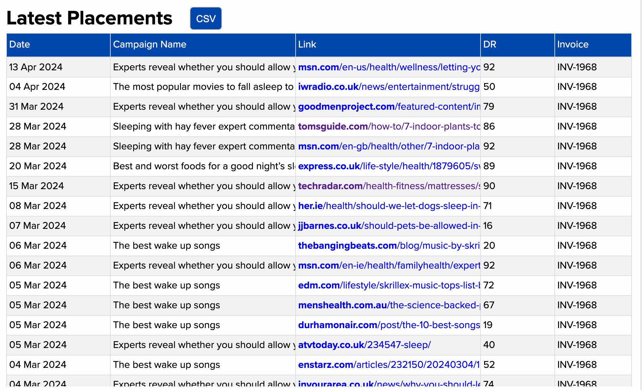Open the atvtoday.co.uk 234547-sleep link
This screenshot has height=390, width=642.
[364, 345]
